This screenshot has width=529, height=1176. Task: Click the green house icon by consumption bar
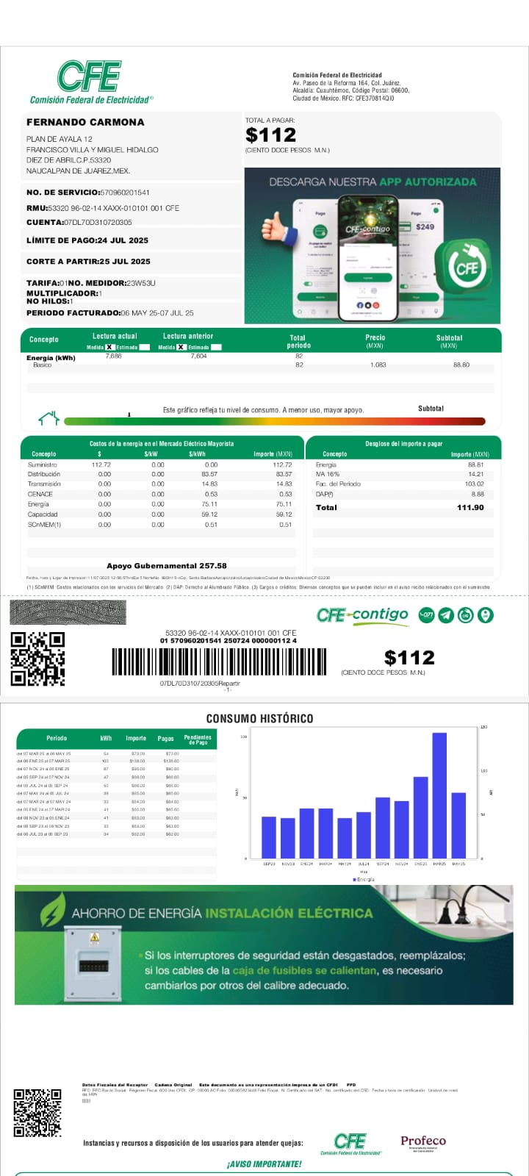click(48, 419)
